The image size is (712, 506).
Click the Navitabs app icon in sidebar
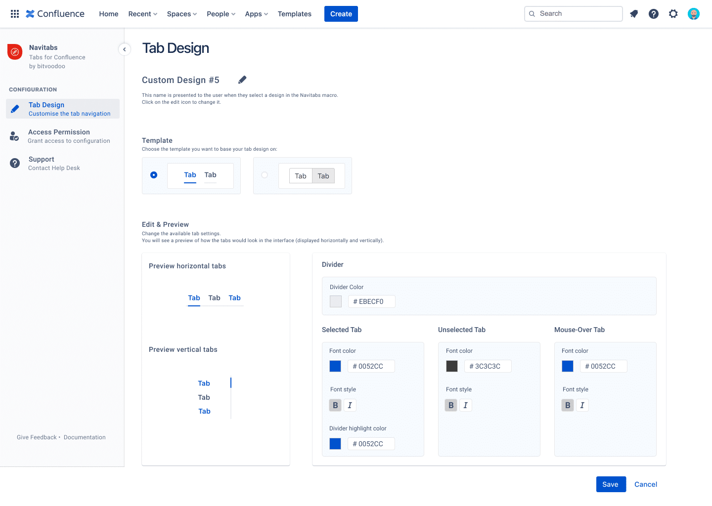click(15, 51)
